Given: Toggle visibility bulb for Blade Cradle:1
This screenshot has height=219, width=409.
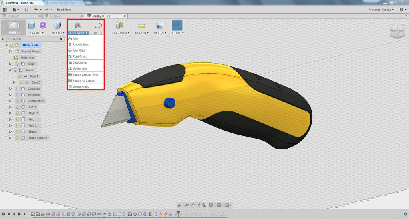Looking at the screenshot, I should point(17,138).
